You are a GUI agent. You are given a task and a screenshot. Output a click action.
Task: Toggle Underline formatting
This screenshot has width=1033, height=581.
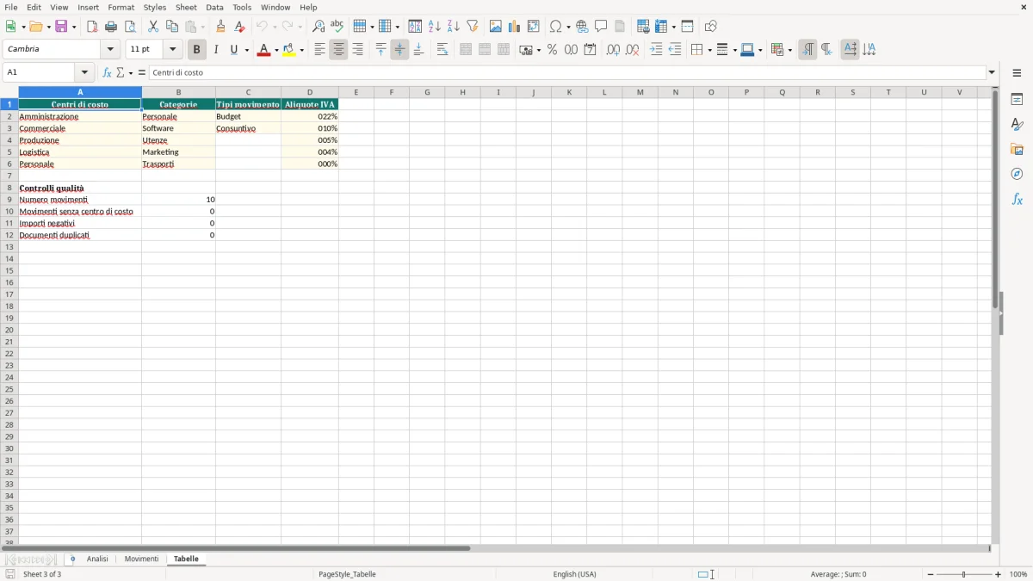233,50
